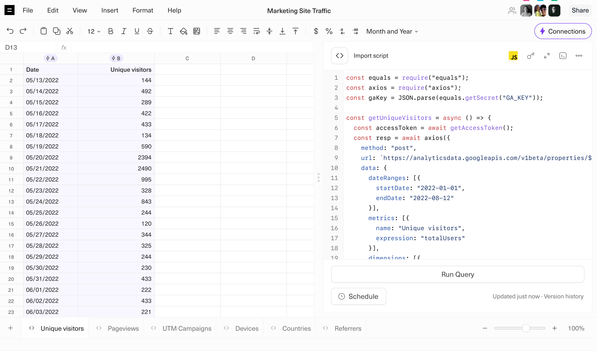Click the Connections expand icon in panel

tap(547, 56)
